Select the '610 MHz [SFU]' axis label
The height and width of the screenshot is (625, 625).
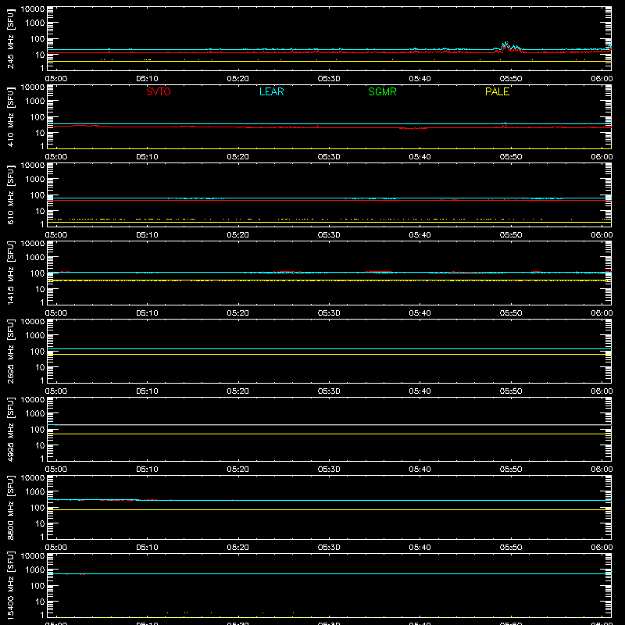pos(11,195)
